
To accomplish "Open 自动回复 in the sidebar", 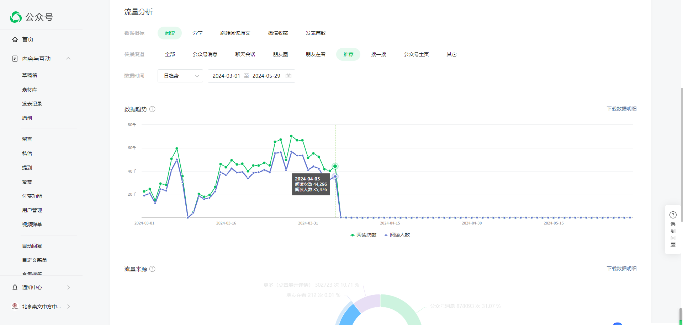I will tap(32, 246).
